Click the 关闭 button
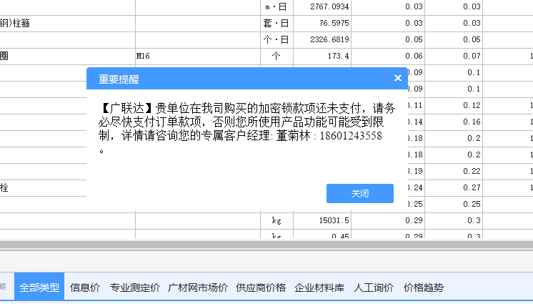 pyautogui.click(x=360, y=193)
